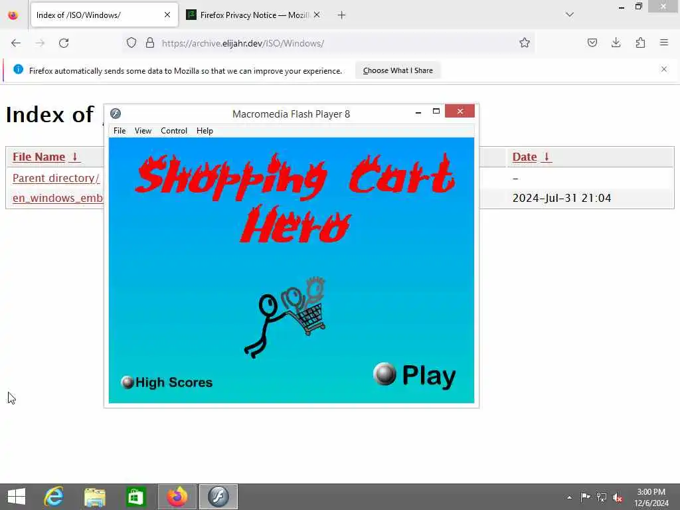Open the Firefox extensions icon
This screenshot has width=680, height=510.
tap(640, 42)
